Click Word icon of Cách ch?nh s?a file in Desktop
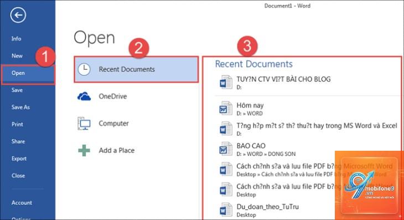Viewport: 404px width, 220px height. [x=226, y=190]
